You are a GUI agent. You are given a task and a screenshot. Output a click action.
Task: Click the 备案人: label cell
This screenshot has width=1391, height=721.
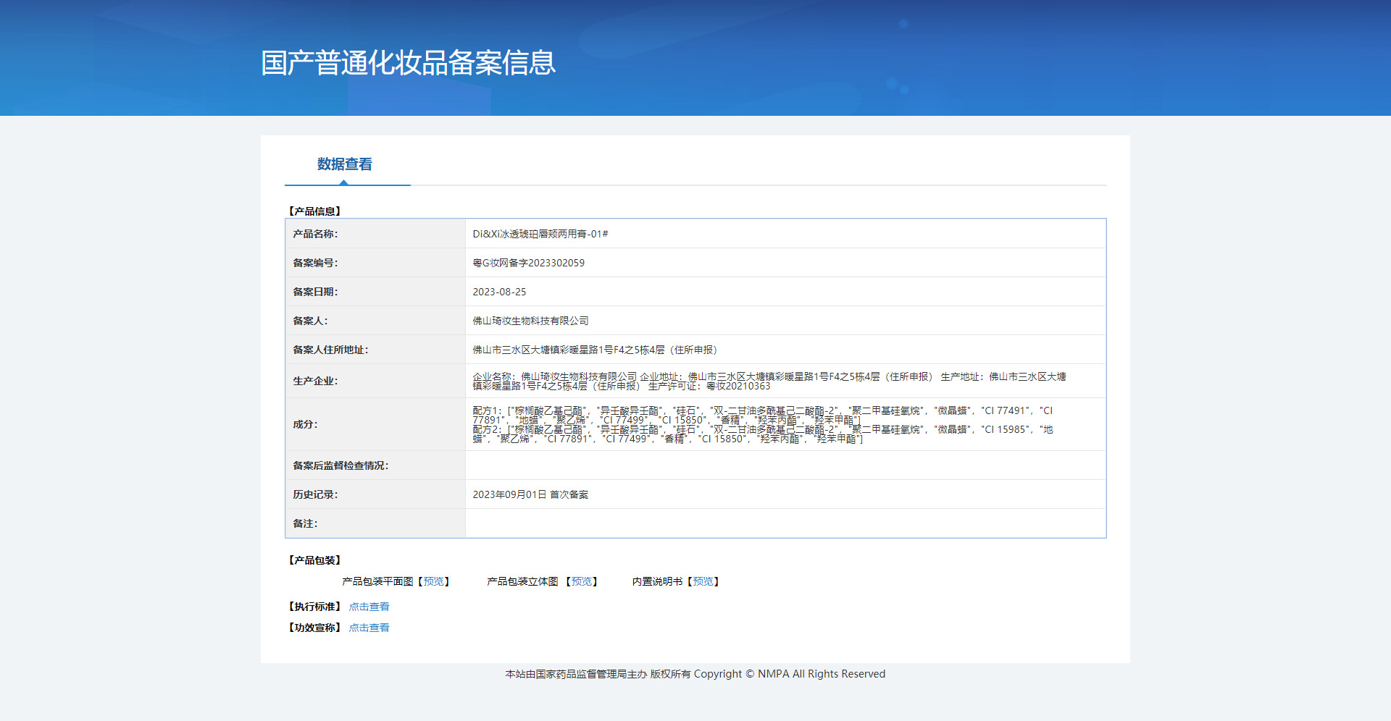[x=375, y=321]
